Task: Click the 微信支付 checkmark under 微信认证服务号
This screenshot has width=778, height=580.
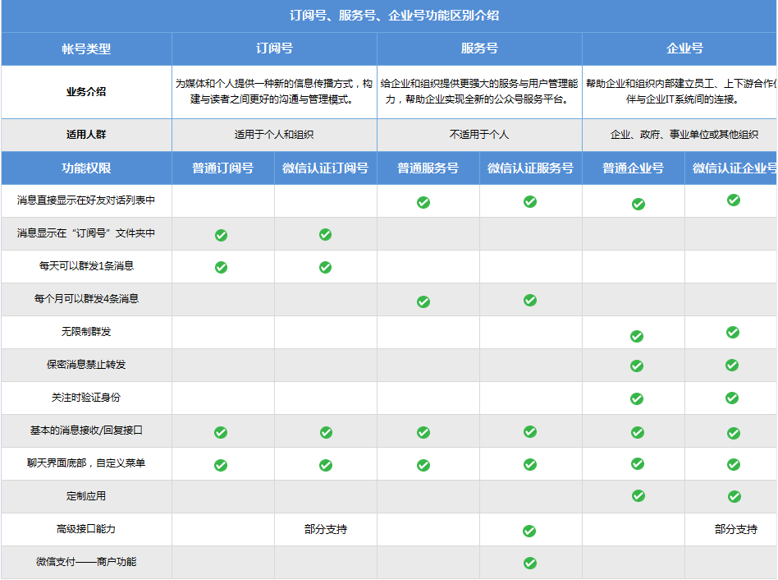Action: (530, 563)
